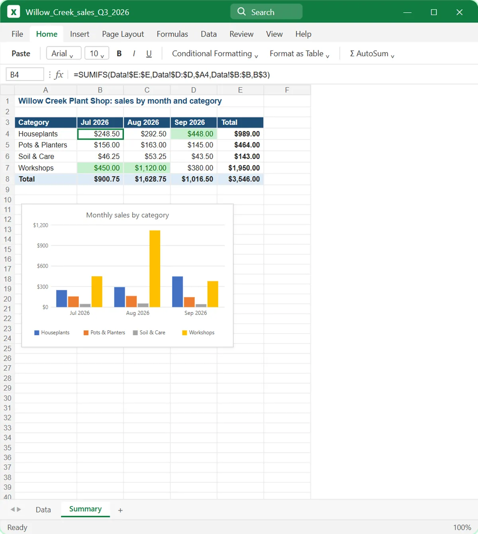The image size is (478, 534).
Task: Select cell with $989.00
Action: coord(240,134)
